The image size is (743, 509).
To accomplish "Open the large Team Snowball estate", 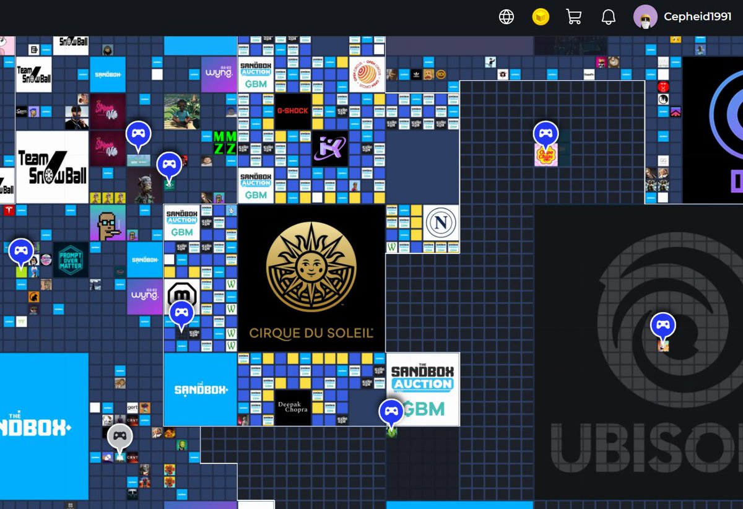I will (52, 167).
